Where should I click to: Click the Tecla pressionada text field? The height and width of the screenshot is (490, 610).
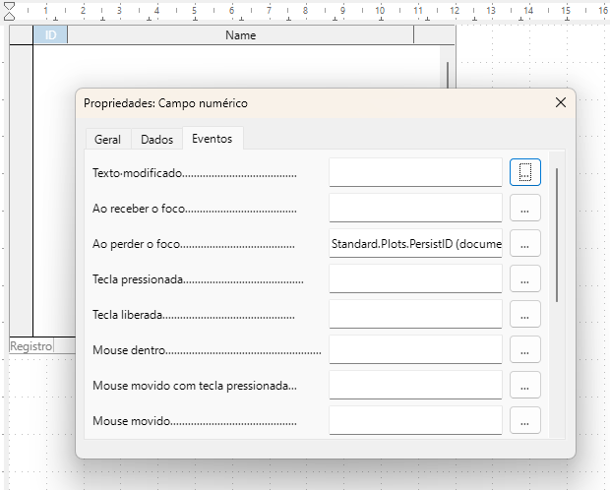(x=415, y=278)
